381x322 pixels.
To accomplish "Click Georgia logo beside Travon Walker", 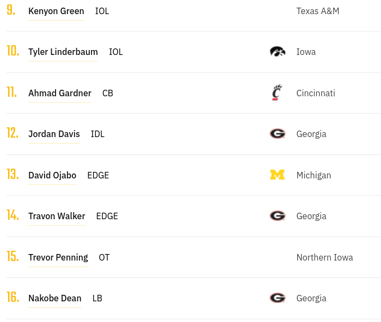I will click(x=278, y=215).
